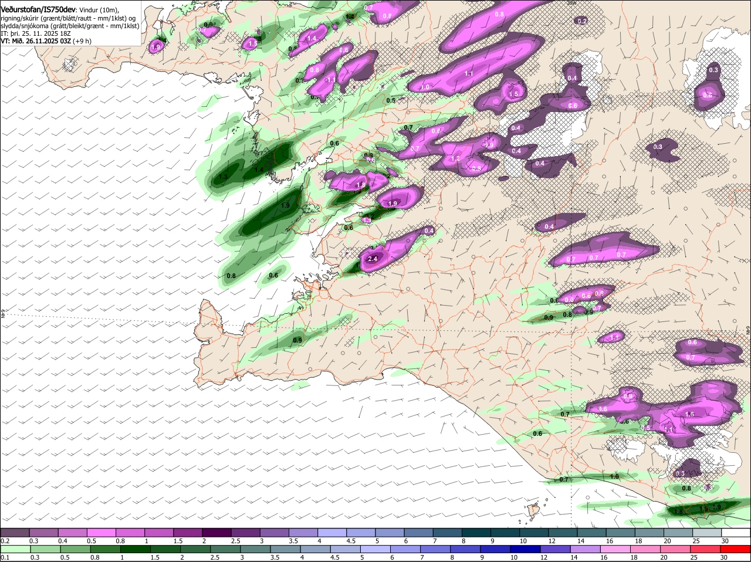Click the light grey snow swatch between 25 and 30

(x=708, y=532)
